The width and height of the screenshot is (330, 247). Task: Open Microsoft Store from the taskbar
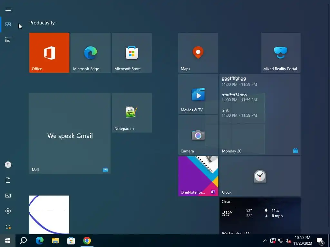pos(71,241)
